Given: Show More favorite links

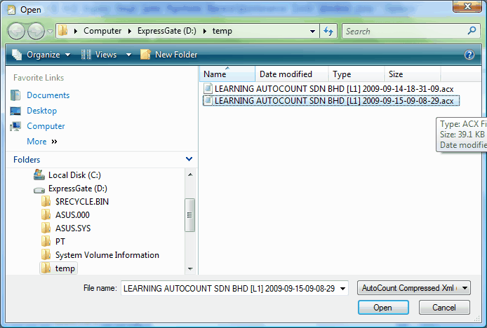Looking at the screenshot, I should (x=42, y=142).
